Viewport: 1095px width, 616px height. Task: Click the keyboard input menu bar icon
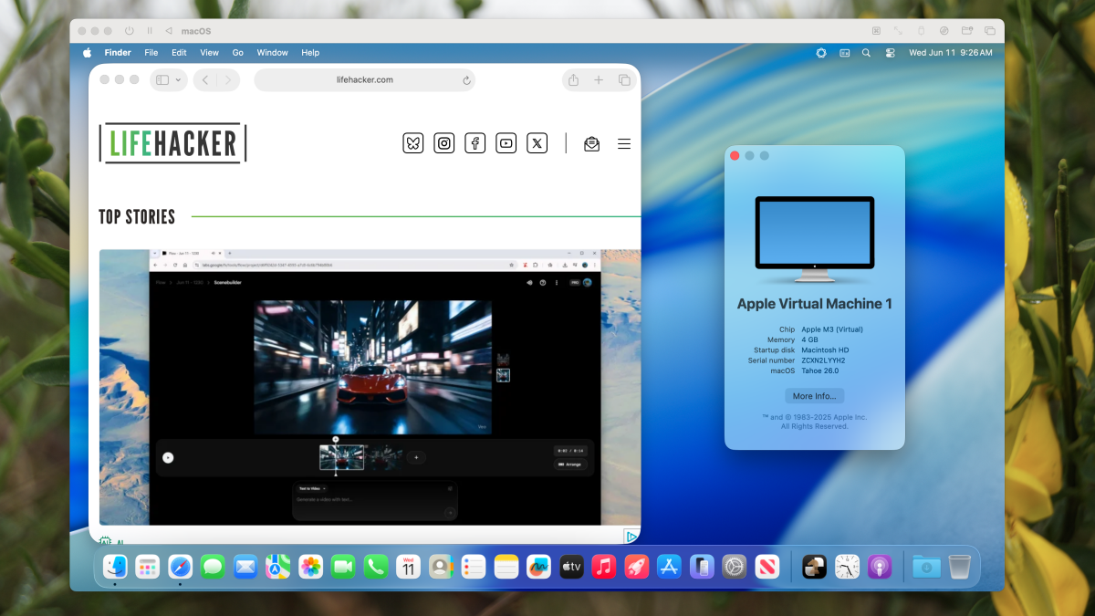tap(844, 53)
